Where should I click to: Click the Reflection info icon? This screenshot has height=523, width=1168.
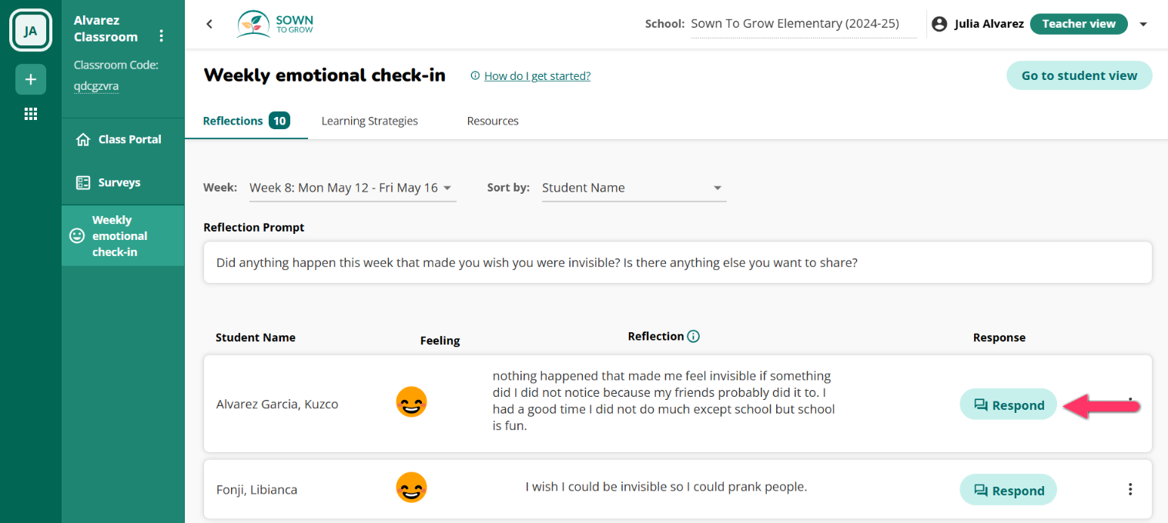[693, 336]
